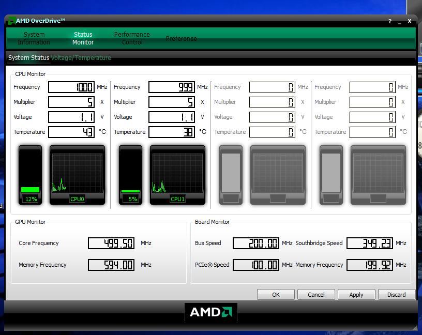Click the disabled third core usage graph
The width and height of the screenshot is (422, 335).
[x=278, y=175]
